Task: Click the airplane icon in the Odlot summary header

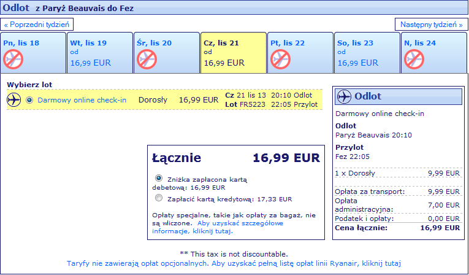Action: point(344,96)
